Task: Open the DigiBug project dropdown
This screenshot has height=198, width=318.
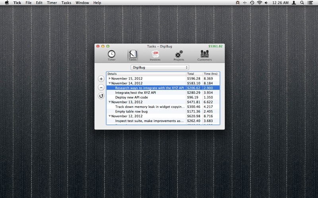Action: click(x=160, y=67)
